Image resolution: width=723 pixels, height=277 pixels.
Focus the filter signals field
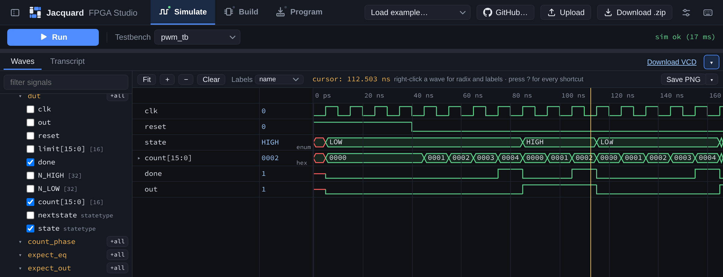(66, 82)
